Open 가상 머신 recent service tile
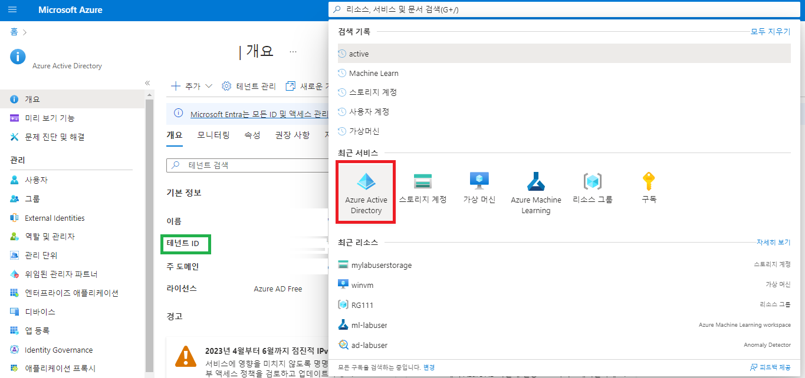 479,188
